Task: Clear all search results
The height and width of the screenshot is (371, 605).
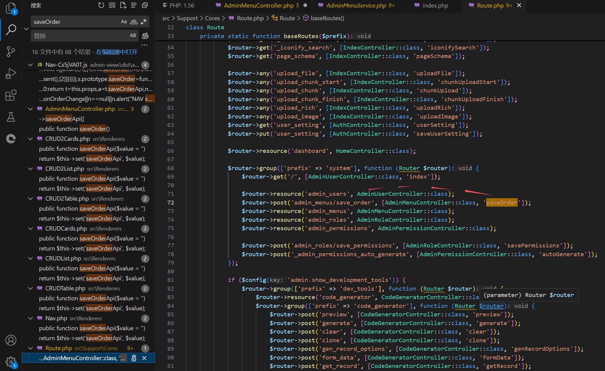Action: coord(112,5)
